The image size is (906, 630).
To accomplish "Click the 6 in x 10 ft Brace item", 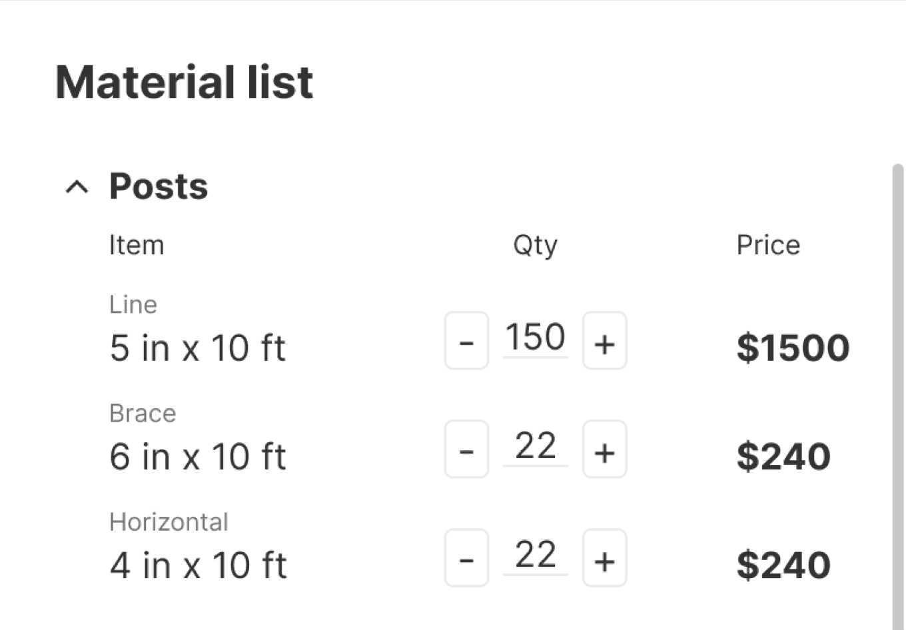I will click(198, 457).
